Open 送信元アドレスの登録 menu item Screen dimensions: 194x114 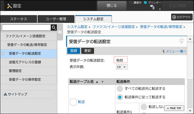[29, 62]
